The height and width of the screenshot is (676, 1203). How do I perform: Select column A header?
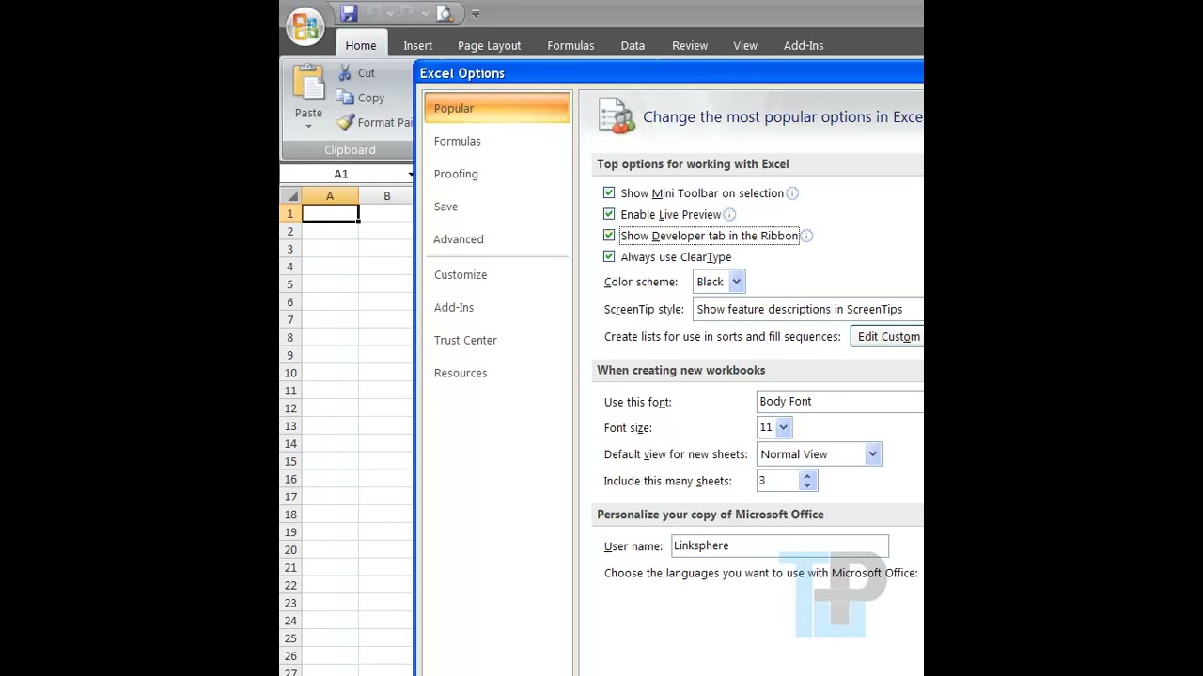330,196
